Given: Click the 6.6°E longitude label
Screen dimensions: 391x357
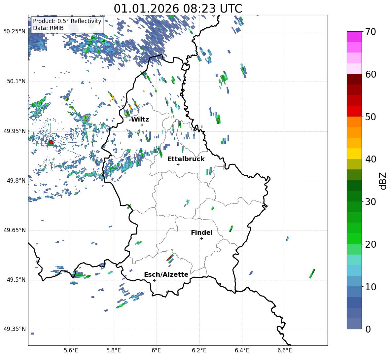Looking at the screenshot, I should (285, 350).
